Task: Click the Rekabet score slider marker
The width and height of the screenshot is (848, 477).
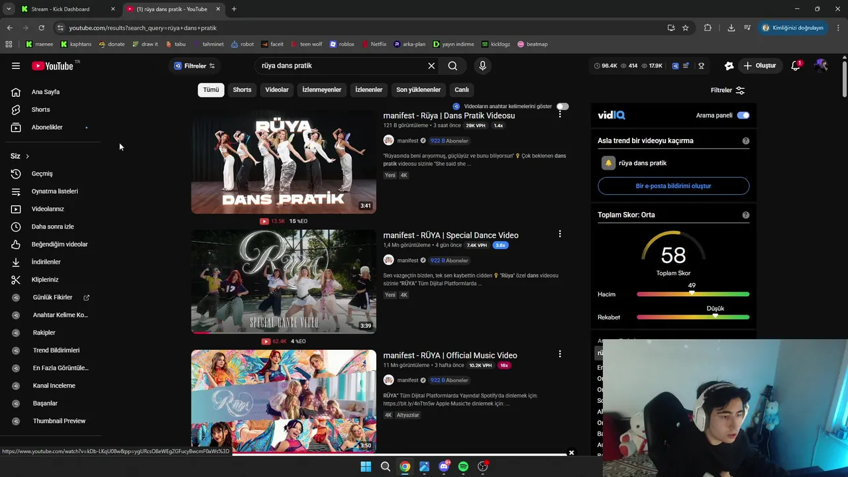Action: [x=715, y=317]
